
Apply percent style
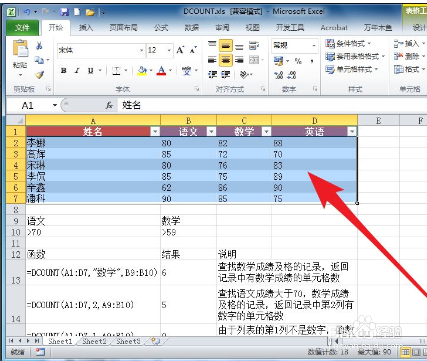pyautogui.click(x=298, y=61)
